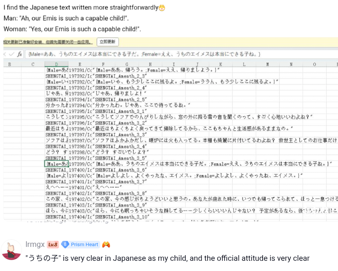Click the SHENGTAI_Aneath_3_2 cell
The image size is (338, 271).
coord(120,123)
